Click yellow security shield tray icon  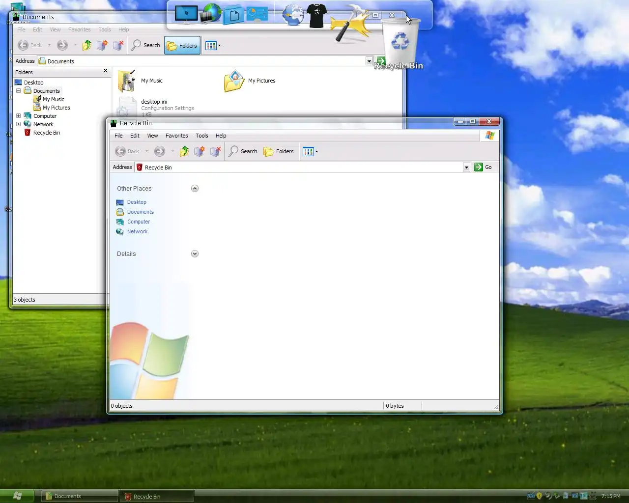[x=539, y=496]
